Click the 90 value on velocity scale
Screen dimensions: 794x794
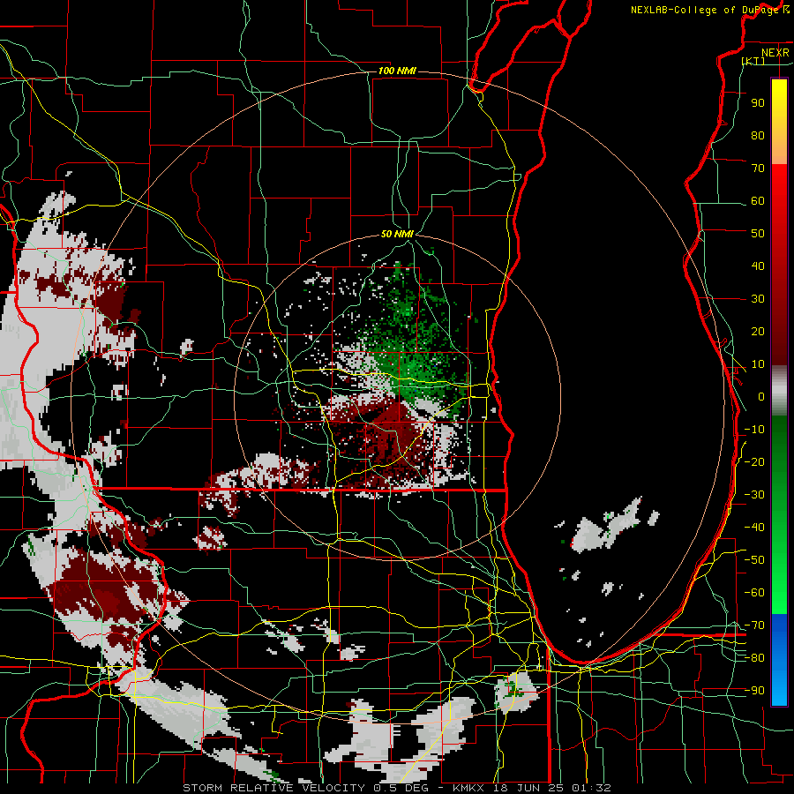click(758, 103)
